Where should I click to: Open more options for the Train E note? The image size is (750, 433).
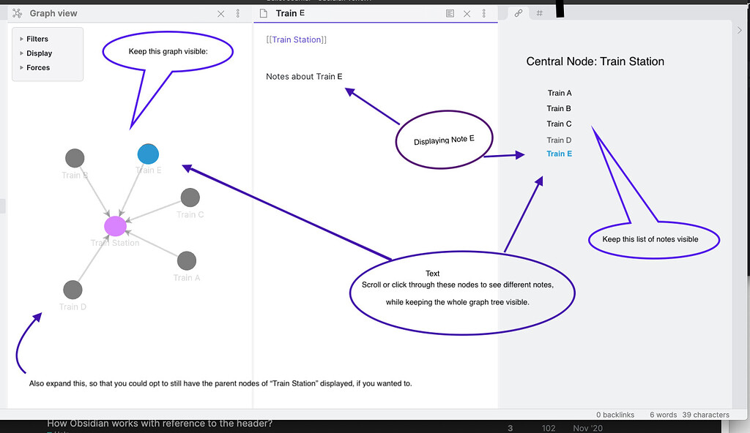point(483,12)
